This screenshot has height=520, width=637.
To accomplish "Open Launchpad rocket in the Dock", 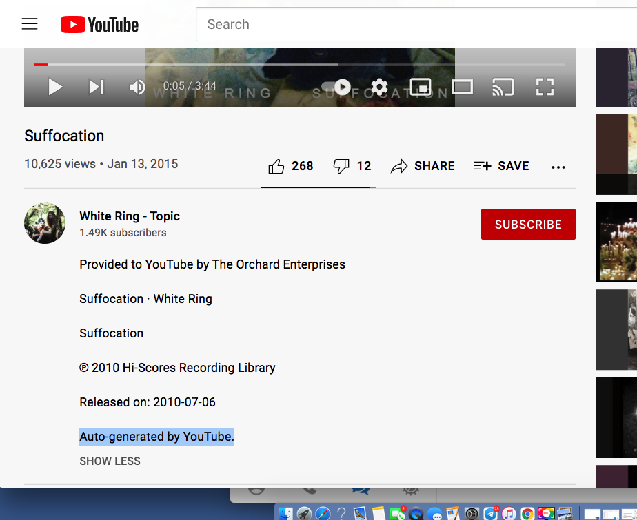I will tap(304, 514).
